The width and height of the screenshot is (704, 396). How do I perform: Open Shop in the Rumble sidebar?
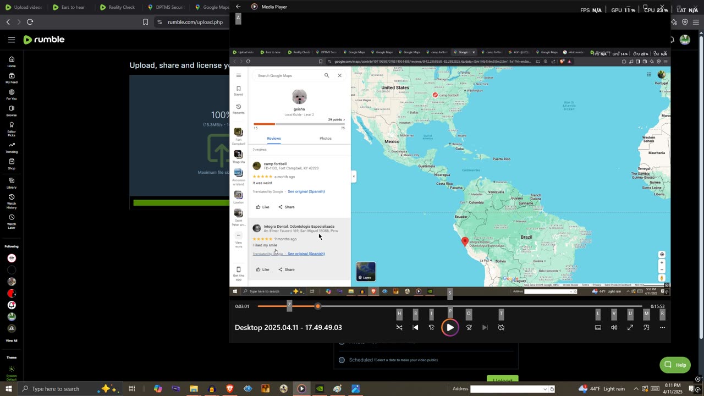[x=12, y=164]
